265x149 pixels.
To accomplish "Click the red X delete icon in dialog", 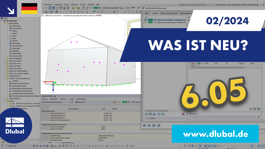I will click(183, 114).
